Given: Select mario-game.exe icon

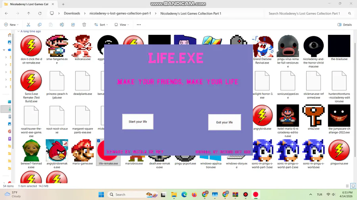Looking at the screenshot, I should pos(83,150).
